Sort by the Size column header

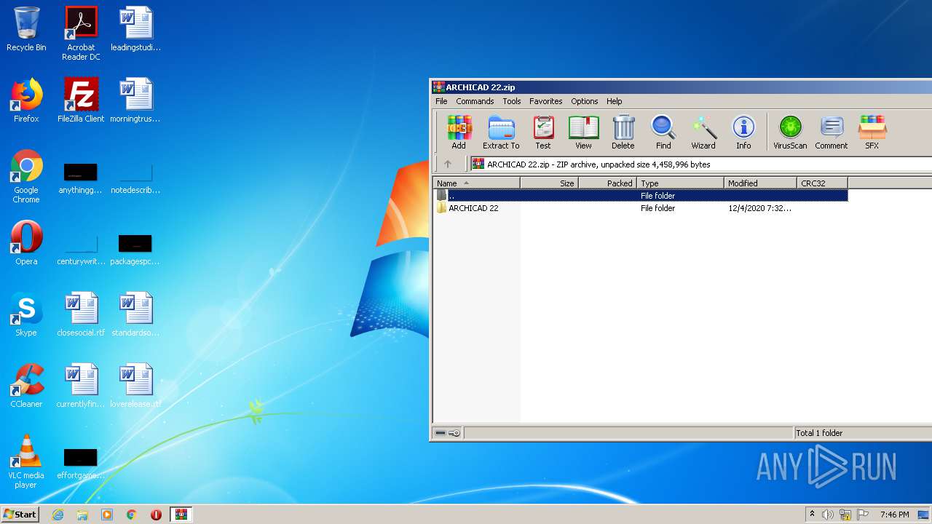coord(549,183)
